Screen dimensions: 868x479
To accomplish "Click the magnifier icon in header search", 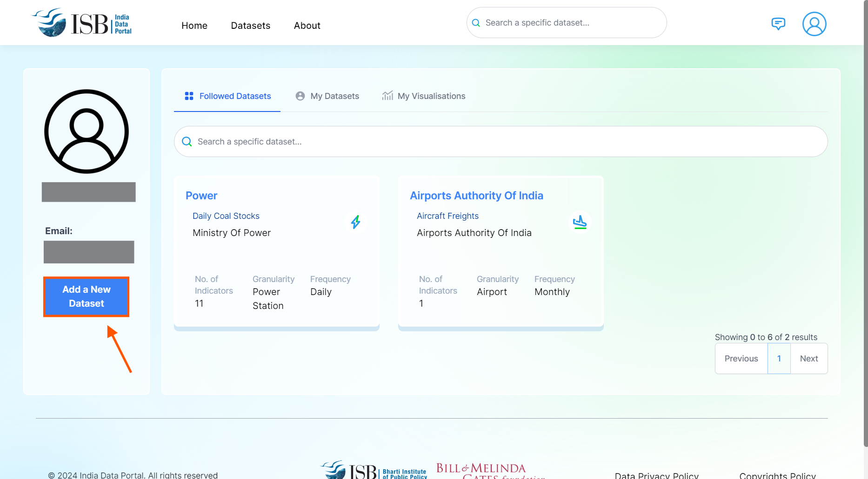I will click(476, 23).
